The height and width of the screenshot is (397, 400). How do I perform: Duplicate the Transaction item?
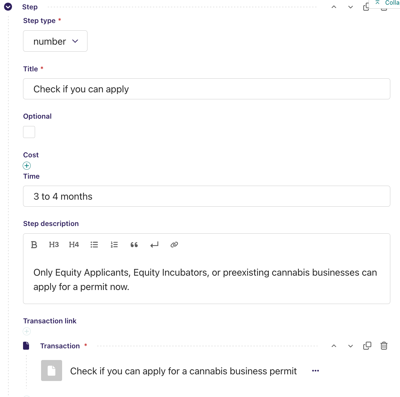click(367, 346)
